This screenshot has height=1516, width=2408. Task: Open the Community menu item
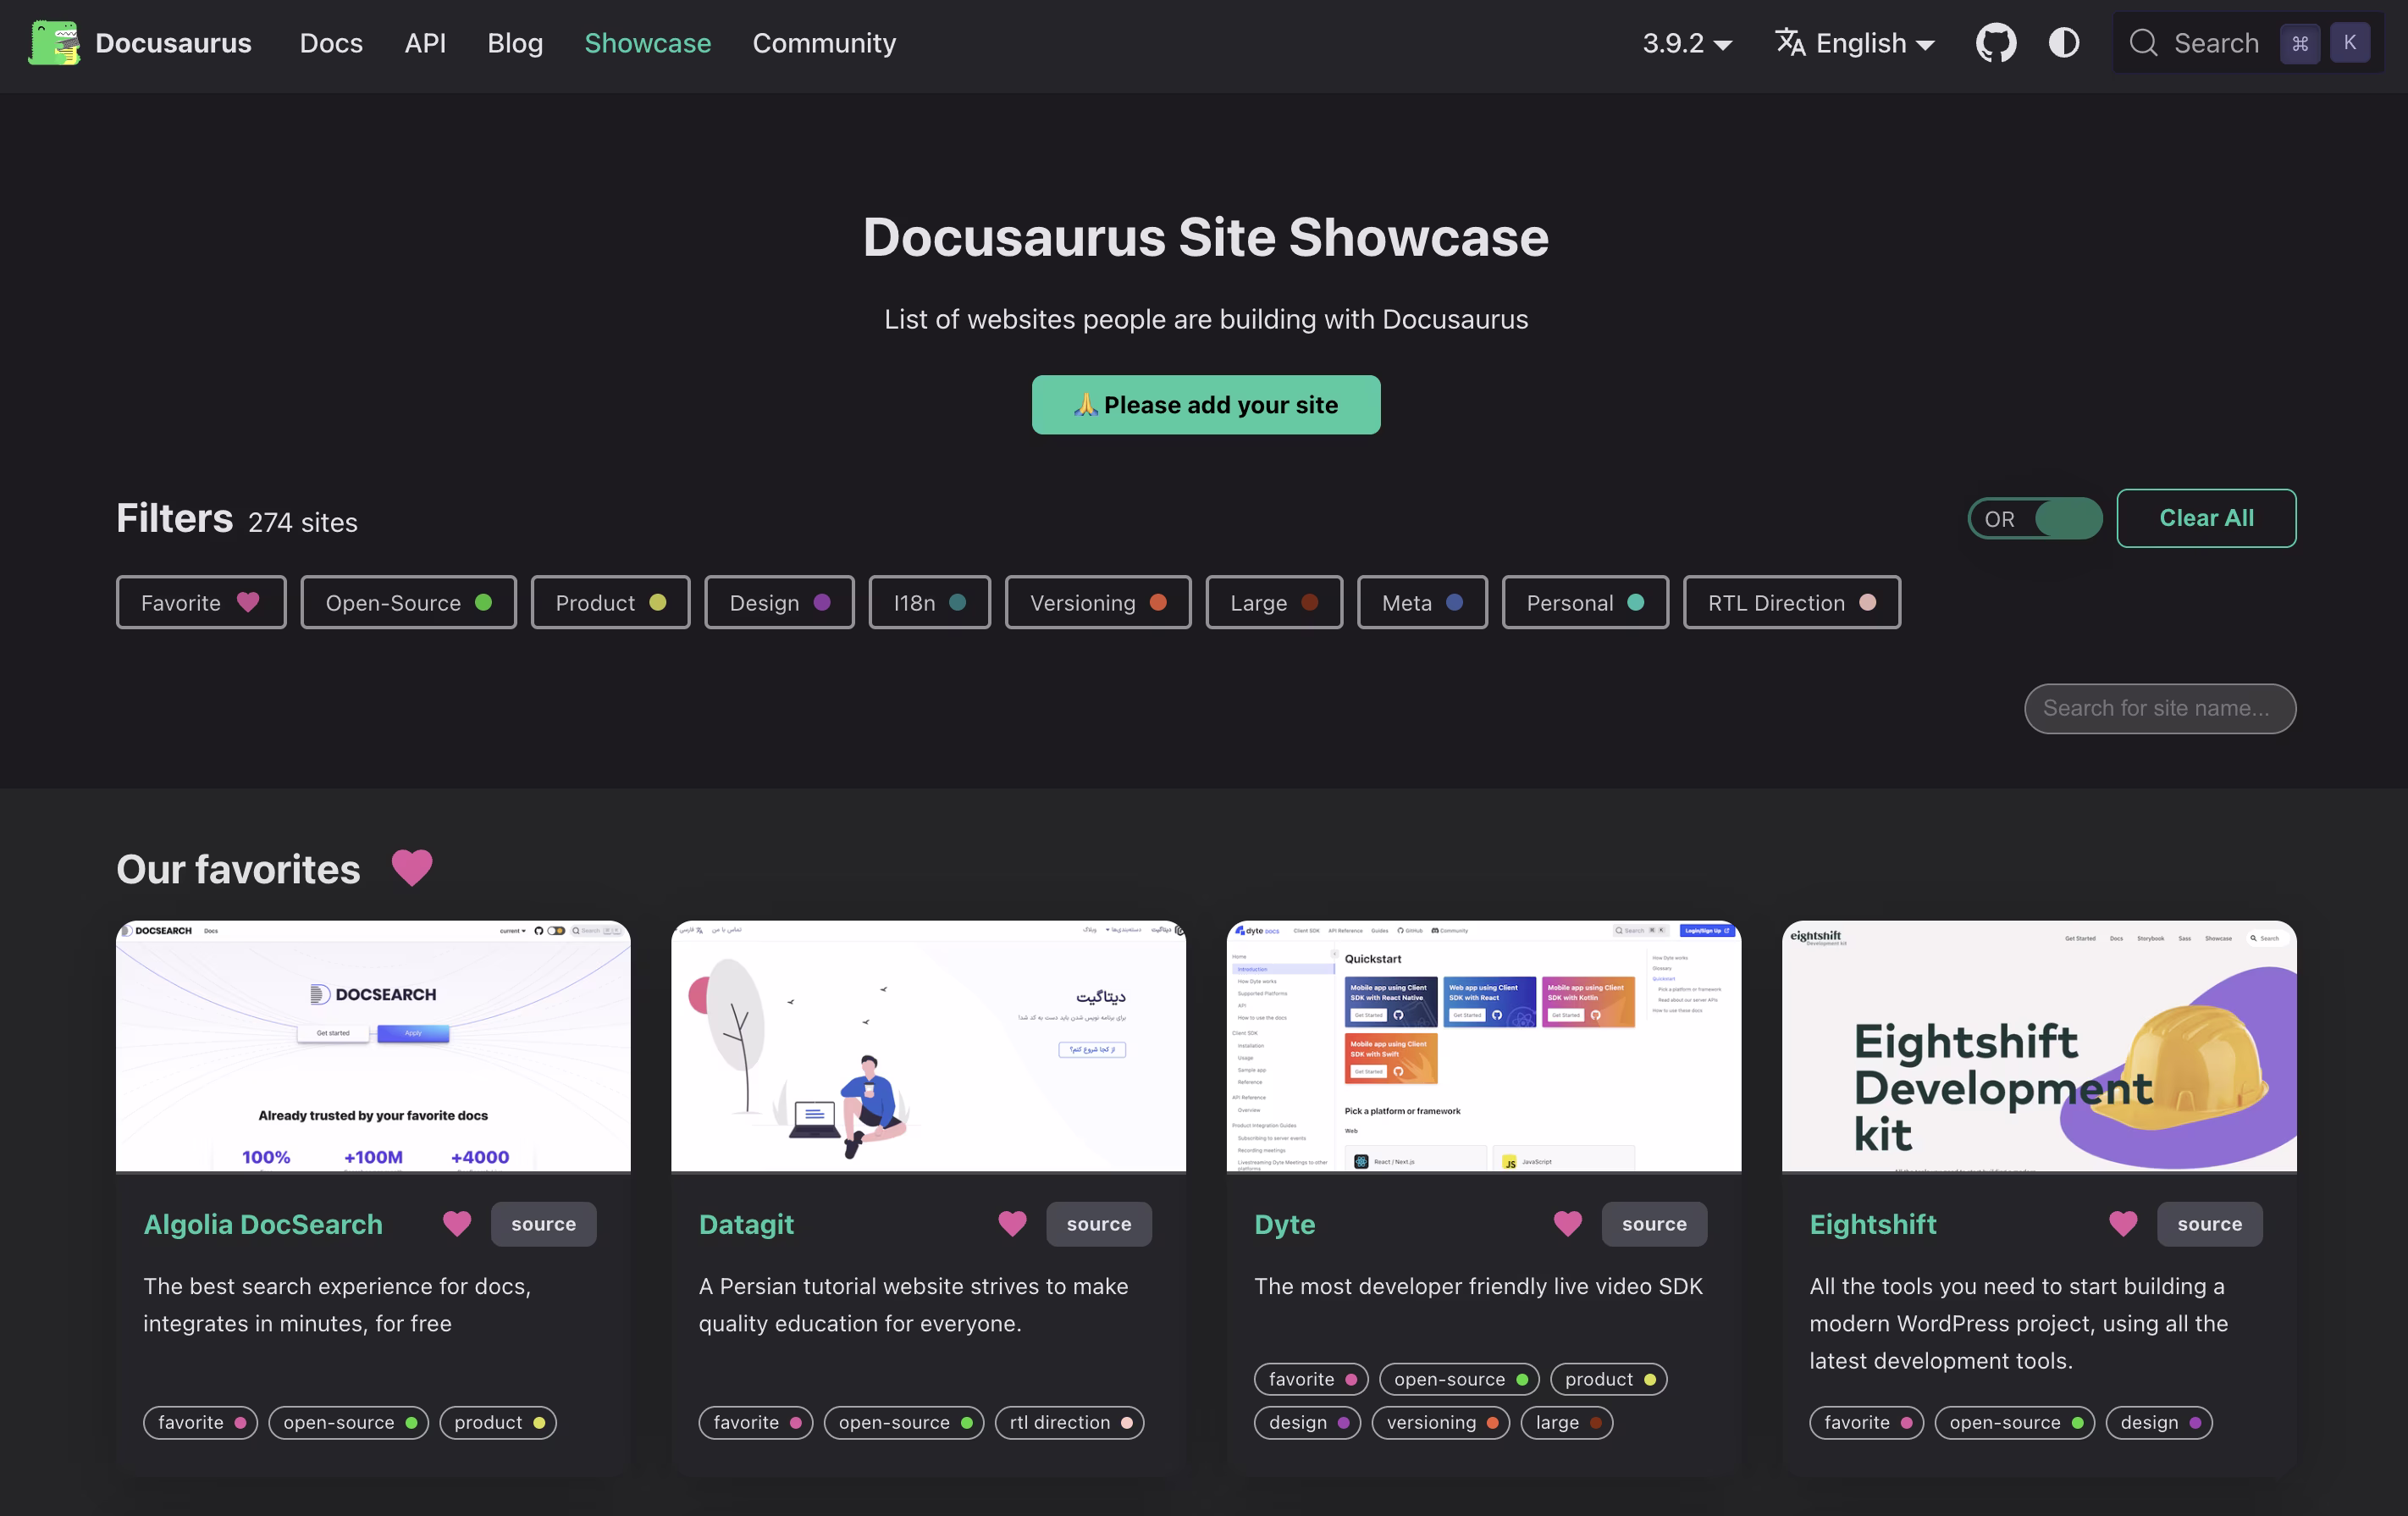point(824,42)
